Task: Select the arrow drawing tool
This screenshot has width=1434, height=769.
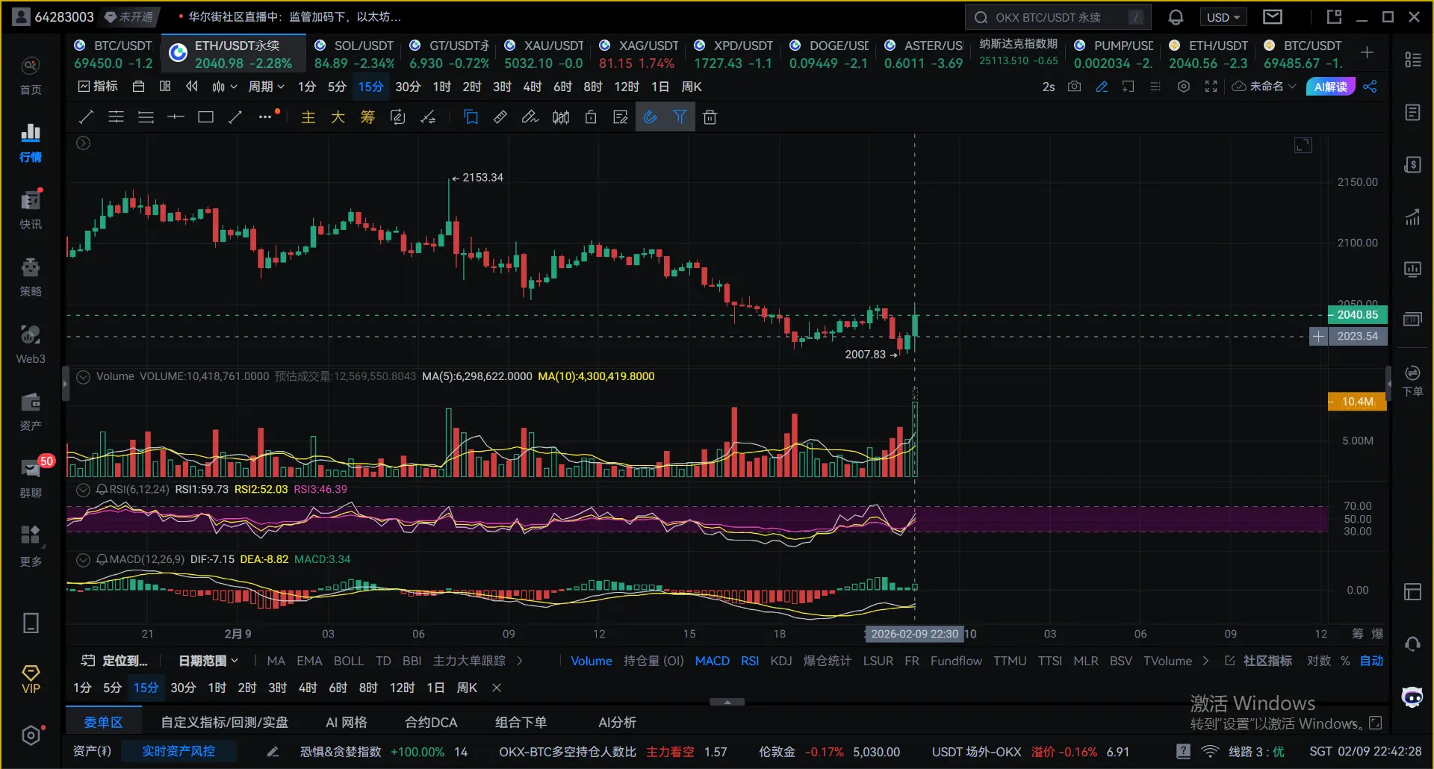Action: (235, 117)
